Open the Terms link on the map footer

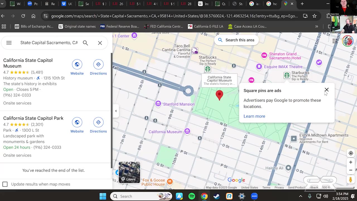[266, 188]
